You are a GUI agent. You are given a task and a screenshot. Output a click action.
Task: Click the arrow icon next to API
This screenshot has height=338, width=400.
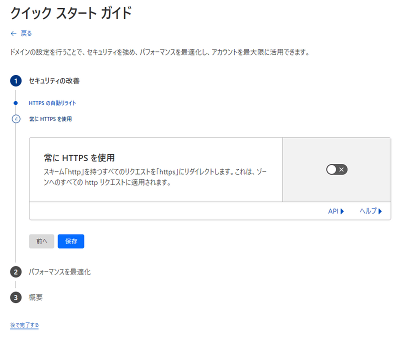342,211
